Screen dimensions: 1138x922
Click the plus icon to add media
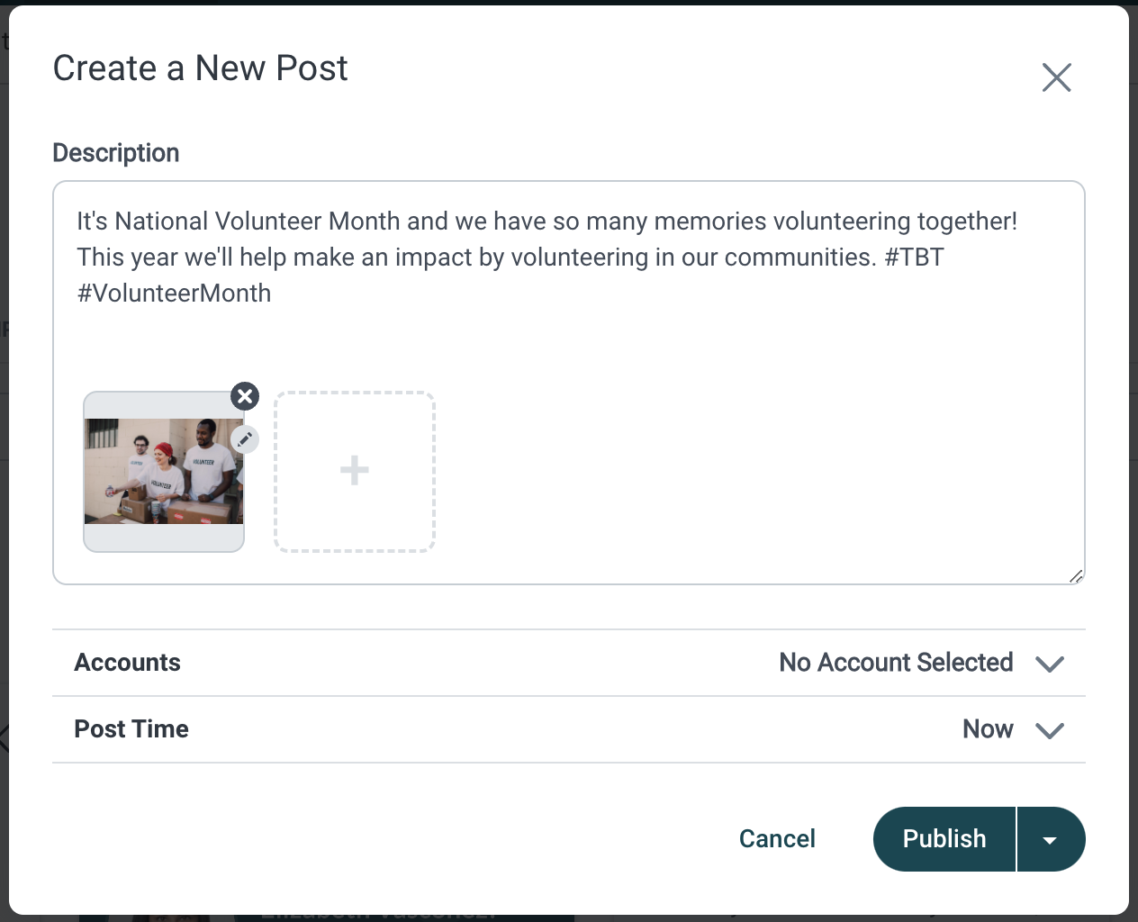[355, 471]
